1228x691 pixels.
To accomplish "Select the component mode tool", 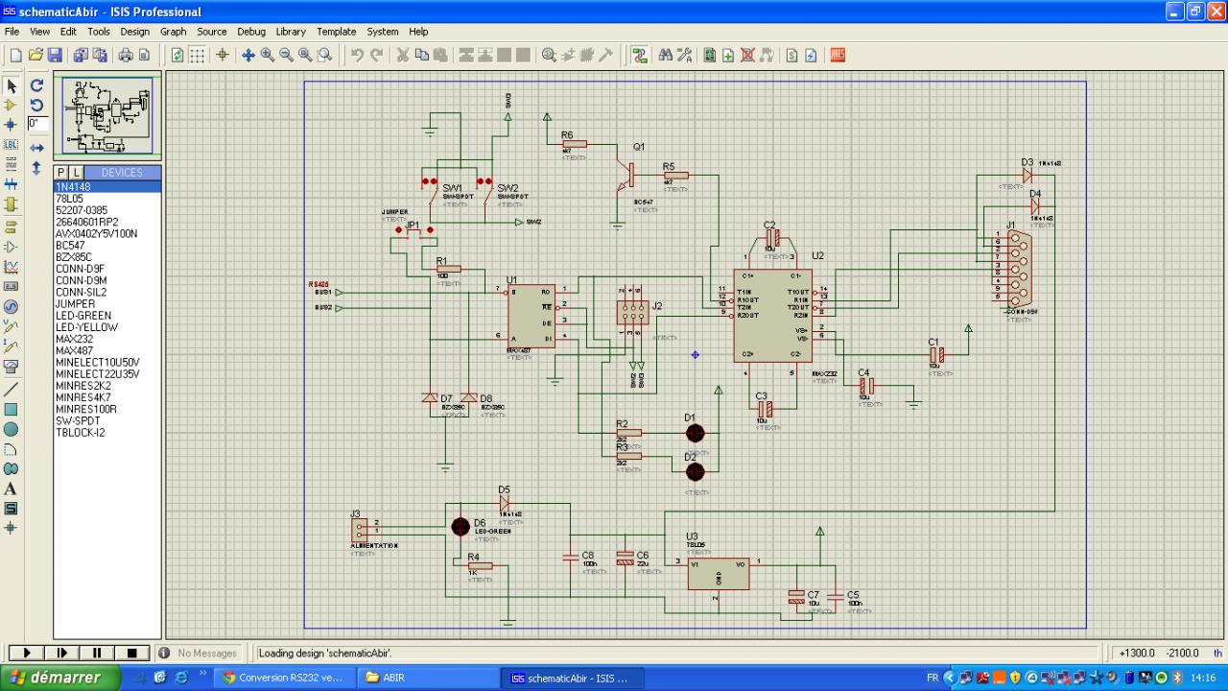I will tap(12, 105).
